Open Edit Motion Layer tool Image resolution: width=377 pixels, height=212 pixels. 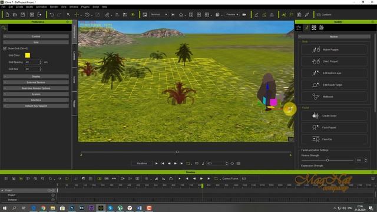tap(334, 73)
